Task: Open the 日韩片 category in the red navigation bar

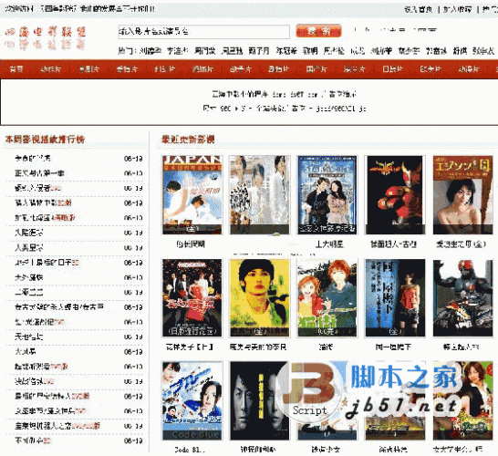Action: pyautogui.click(x=392, y=69)
